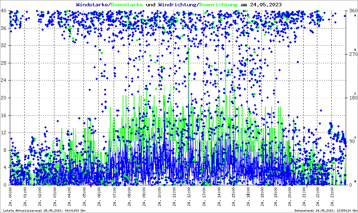Click the direction axis value 90
Viewport: 358px width, 213px height.
pos(352,141)
